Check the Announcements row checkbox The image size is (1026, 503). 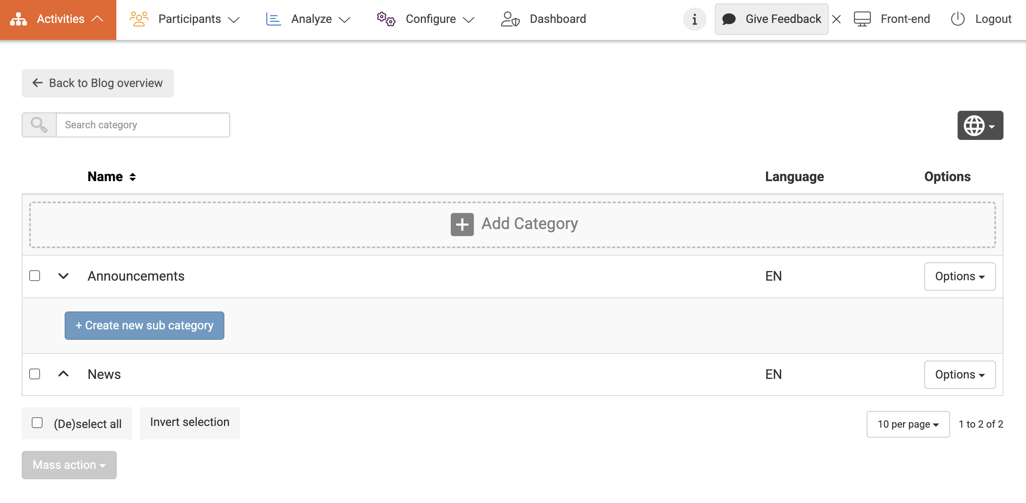(x=35, y=276)
